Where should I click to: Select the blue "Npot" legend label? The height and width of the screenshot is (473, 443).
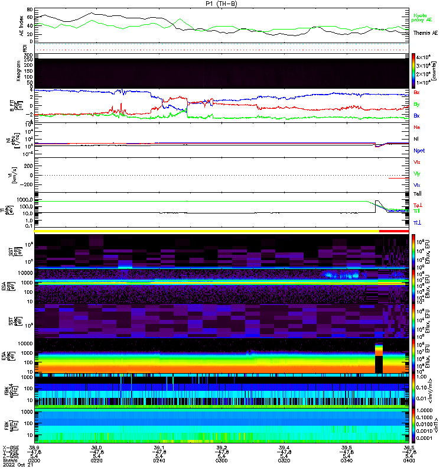coord(419,151)
